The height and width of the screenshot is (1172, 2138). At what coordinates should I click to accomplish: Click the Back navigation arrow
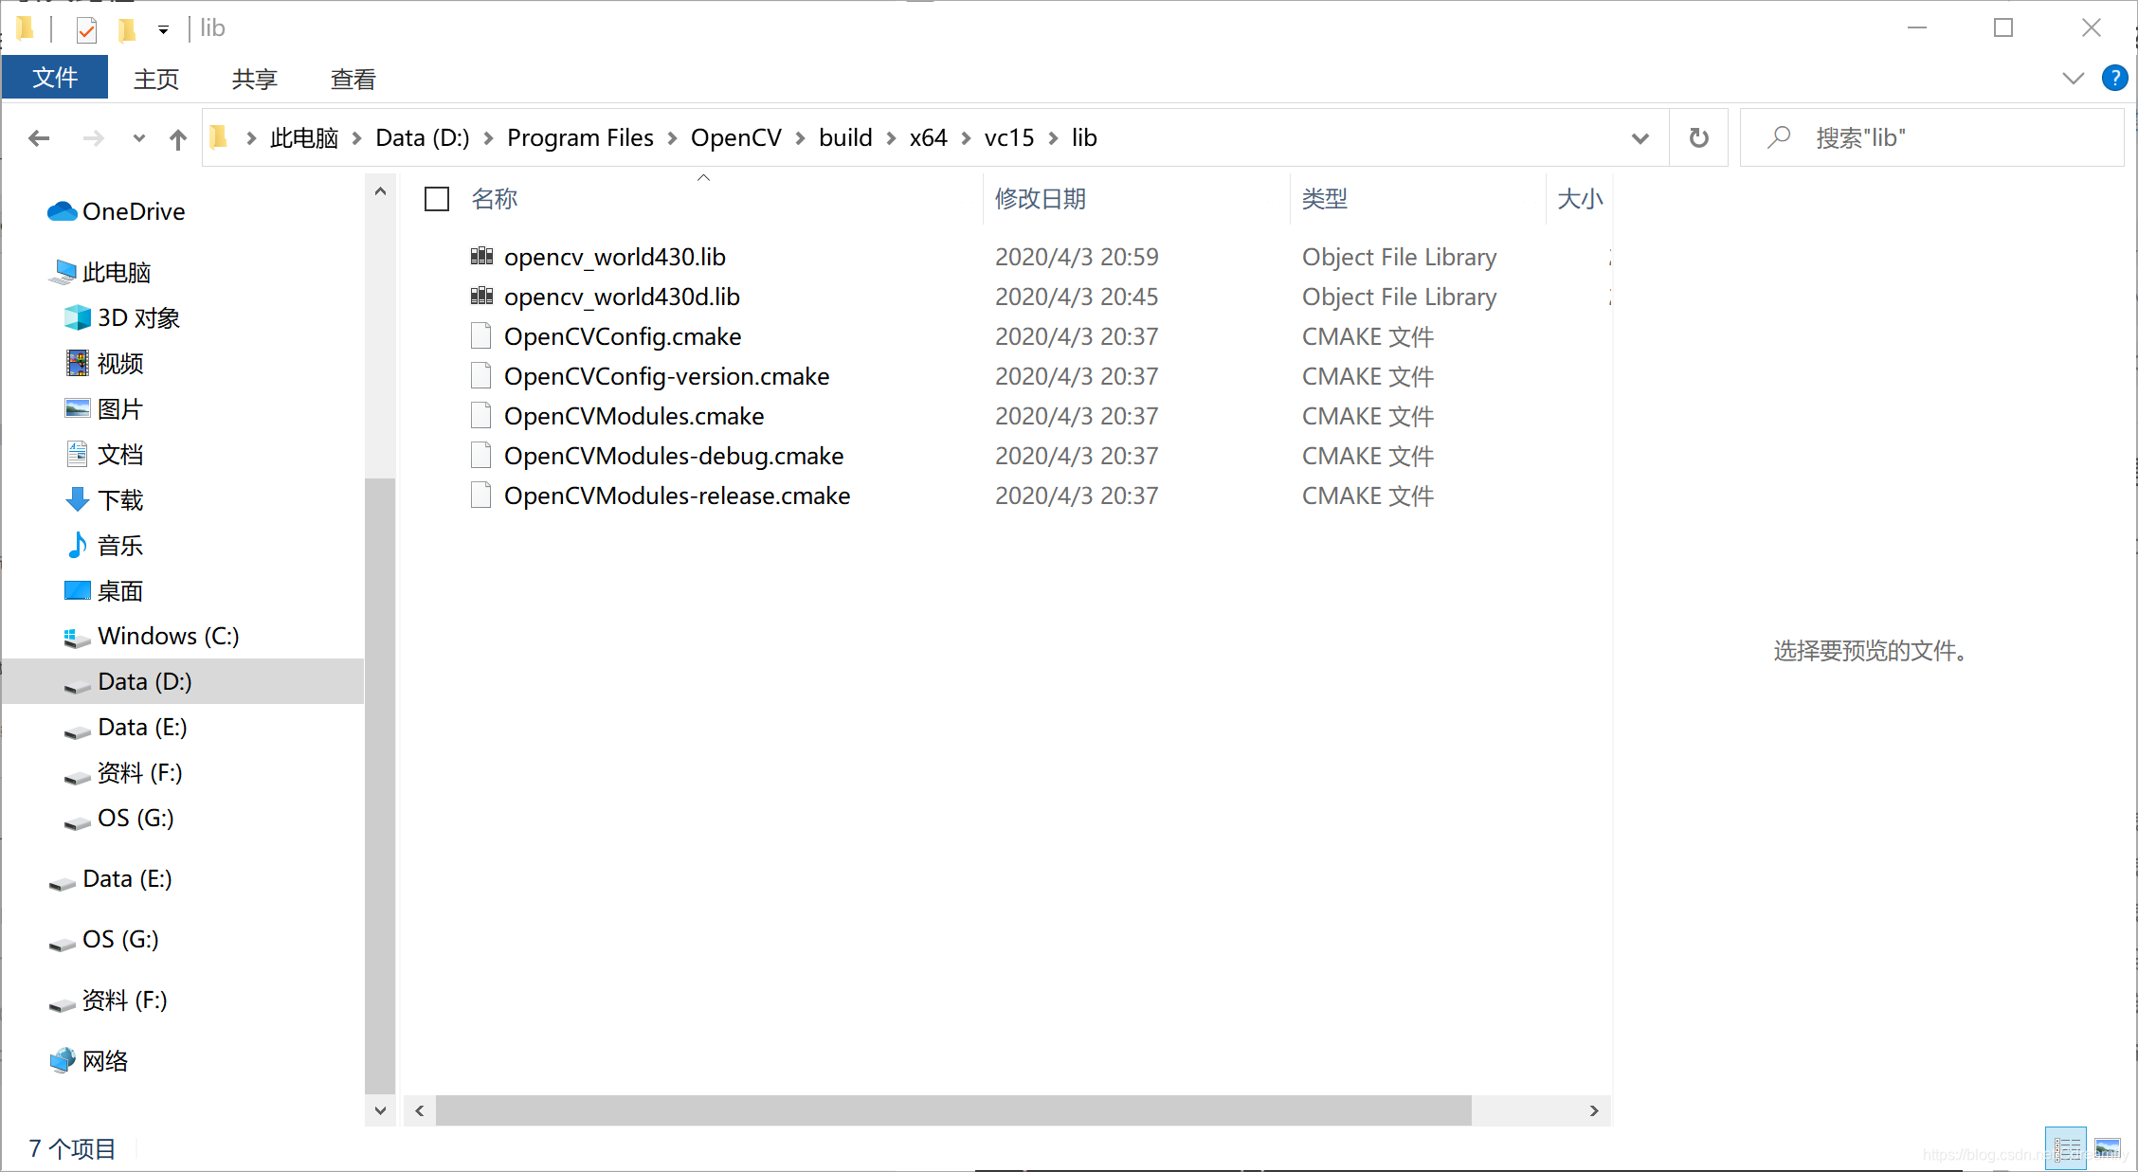click(39, 138)
